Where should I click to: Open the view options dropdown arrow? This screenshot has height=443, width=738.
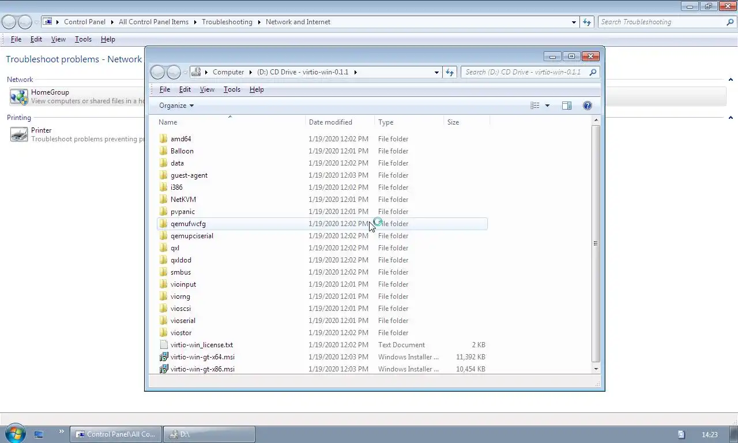click(x=547, y=106)
